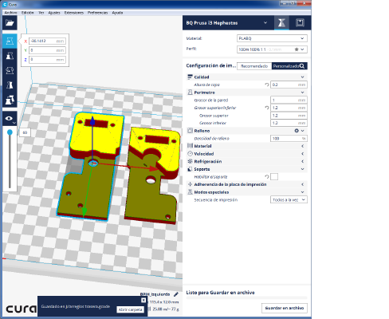Click the profile star icon

point(297,49)
